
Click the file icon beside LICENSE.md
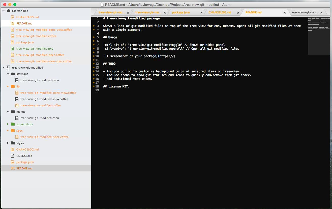click(13, 156)
